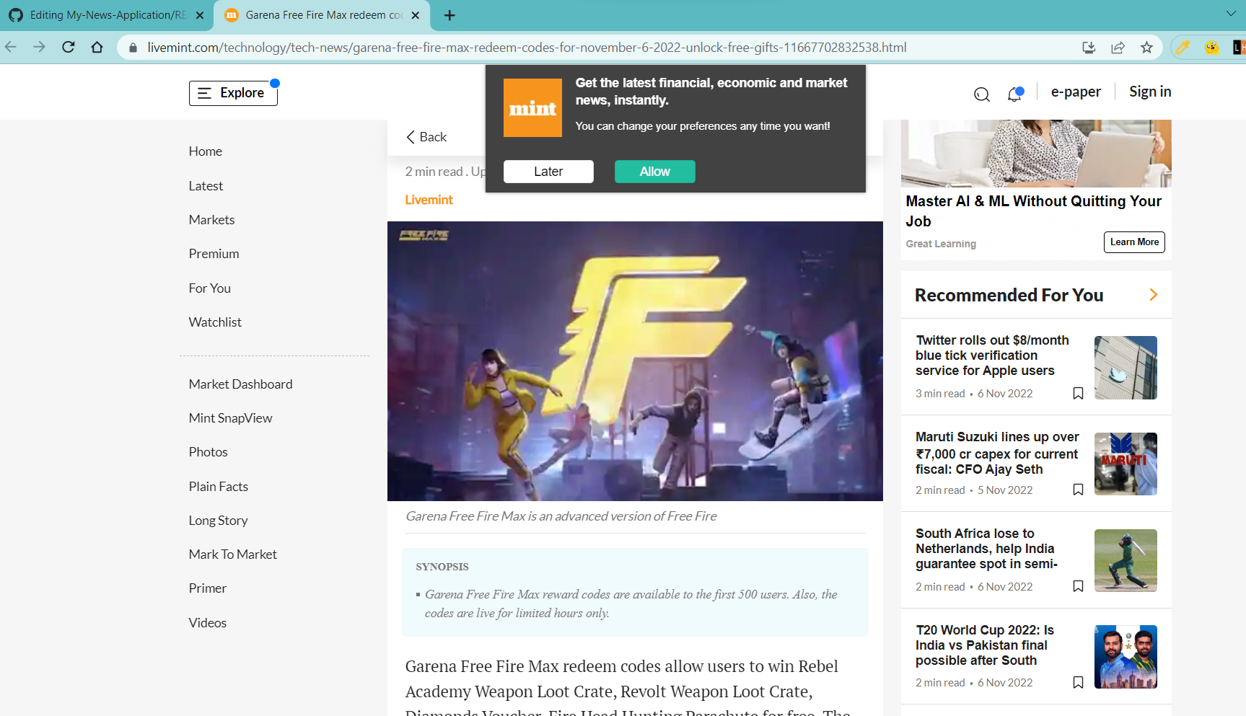Click the Mint logo in the popup

(532, 107)
